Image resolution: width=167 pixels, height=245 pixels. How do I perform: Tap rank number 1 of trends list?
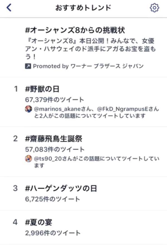(16, 89)
